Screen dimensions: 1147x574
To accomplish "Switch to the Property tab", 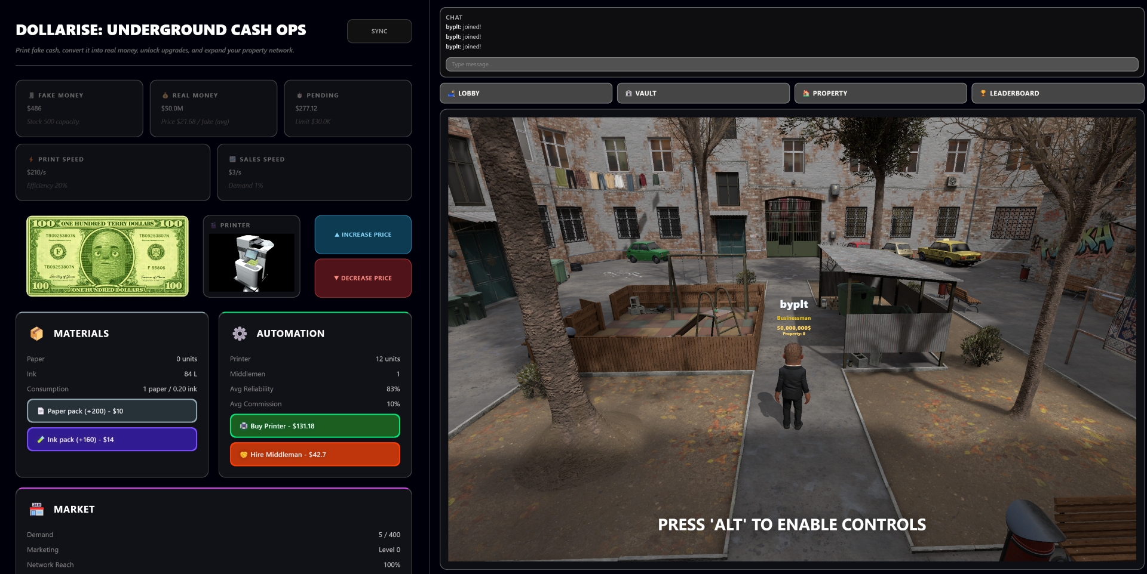I will click(880, 93).
